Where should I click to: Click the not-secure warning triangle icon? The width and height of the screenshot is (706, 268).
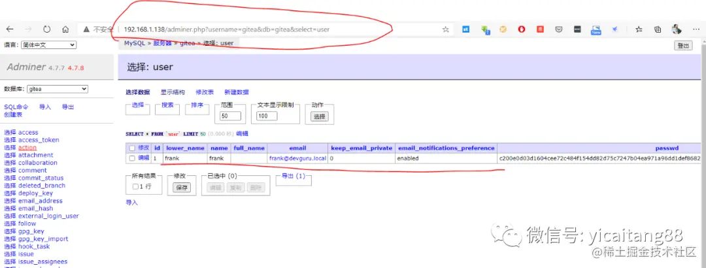click(87, 29)
